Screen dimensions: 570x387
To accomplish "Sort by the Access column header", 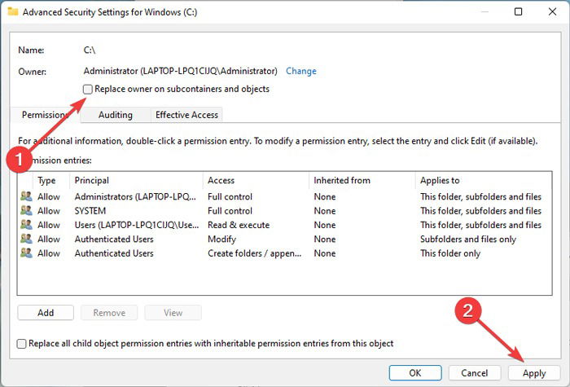I will coord(221,180).
